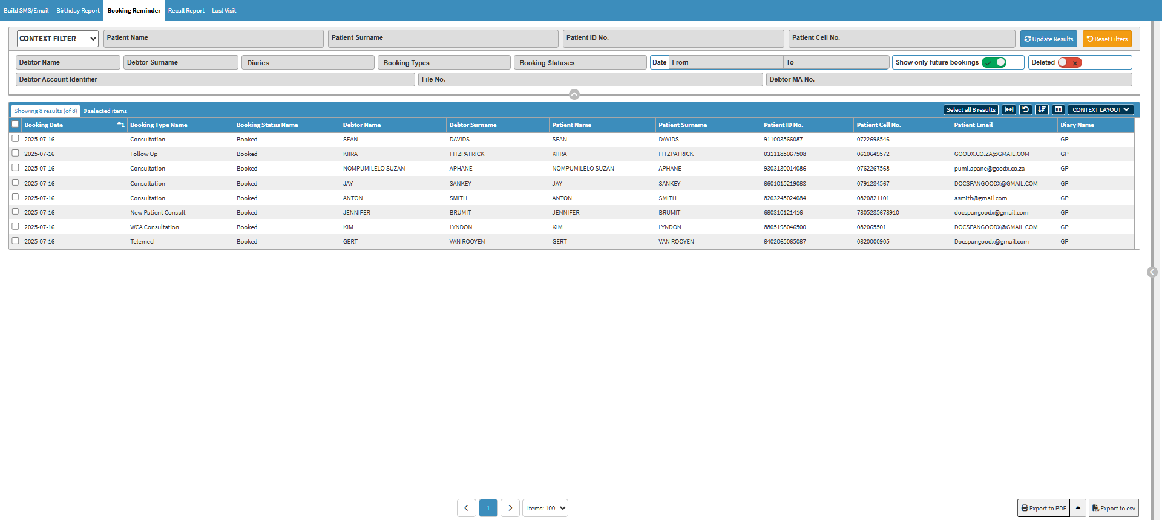
Task: Click the fit column widths icon
Action: (x=1008, y=110)
